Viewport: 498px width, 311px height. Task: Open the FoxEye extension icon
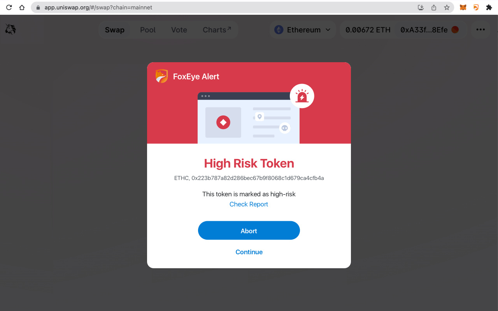476,7
